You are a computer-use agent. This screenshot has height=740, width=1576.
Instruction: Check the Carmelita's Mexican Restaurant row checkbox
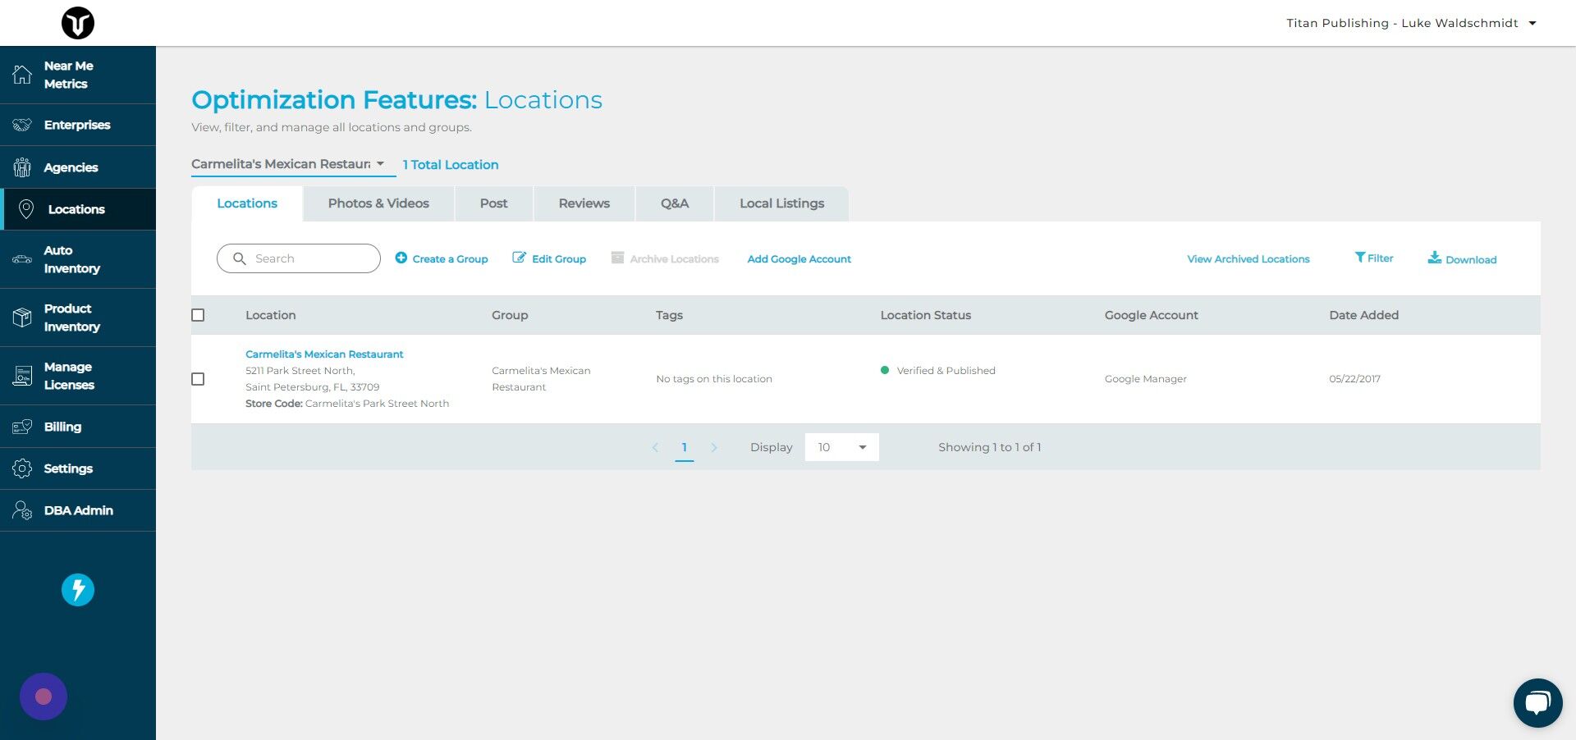[198, 379]
